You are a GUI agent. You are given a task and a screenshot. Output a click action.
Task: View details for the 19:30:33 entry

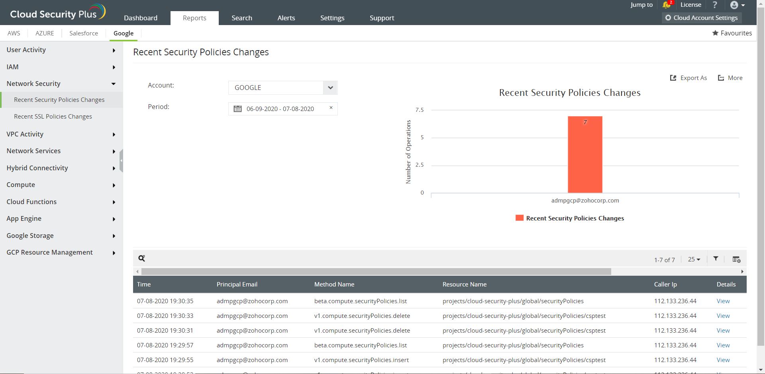[x=723, y=316]
